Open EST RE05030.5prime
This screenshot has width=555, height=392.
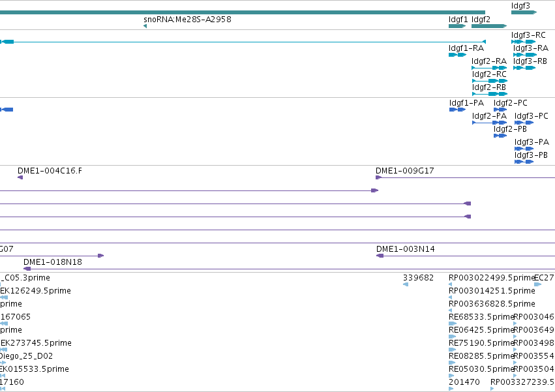pos(451,376)
